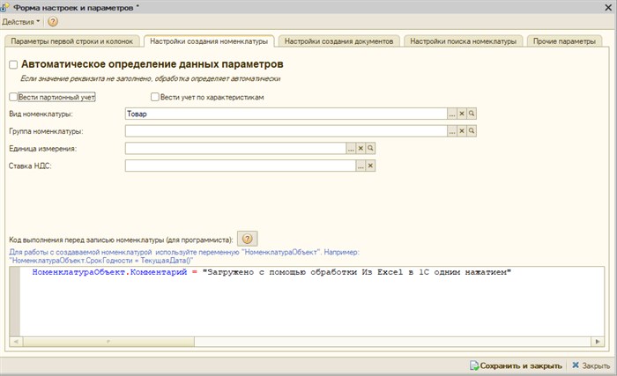Clear the Вид номенклатуры field
Image resolution: width=617 pixels, height=376 pixels.
point(462,114)
